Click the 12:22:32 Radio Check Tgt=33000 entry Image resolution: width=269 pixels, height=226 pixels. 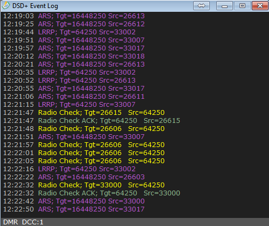(x=84, y=185)
